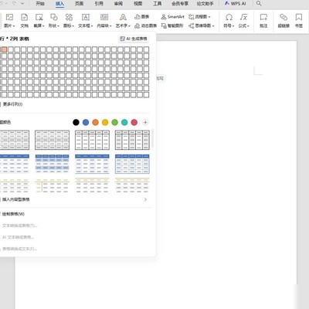Screen dimensions: 309x309
Task: Insert a SmartArt graphic
Action: (172, 17)
